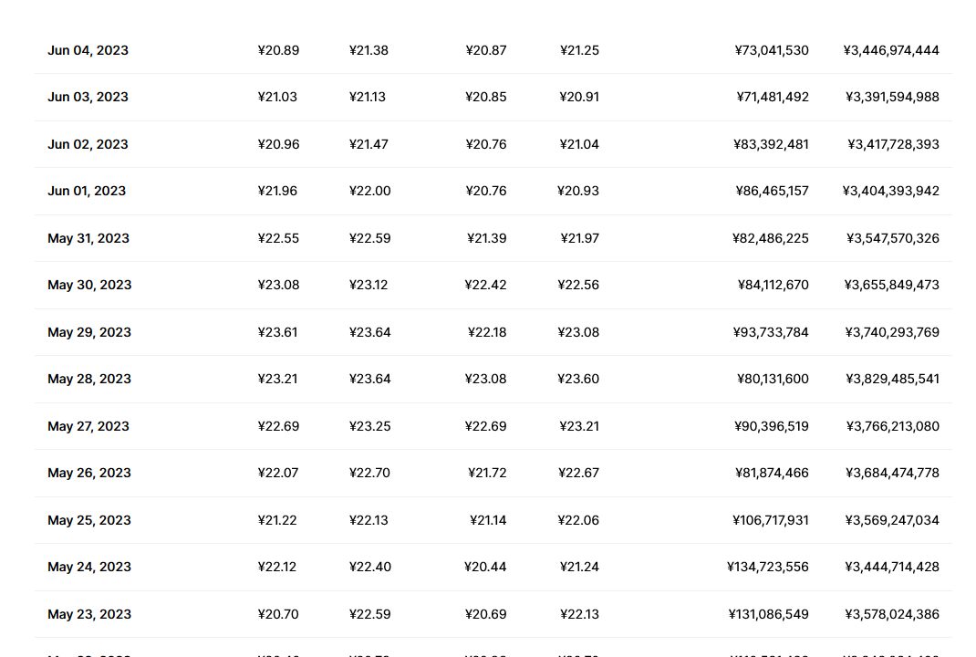The width and height of the screenshot is (976, 657).
Task: Click the ¥22.00 high price value
Action: point(369,191)
